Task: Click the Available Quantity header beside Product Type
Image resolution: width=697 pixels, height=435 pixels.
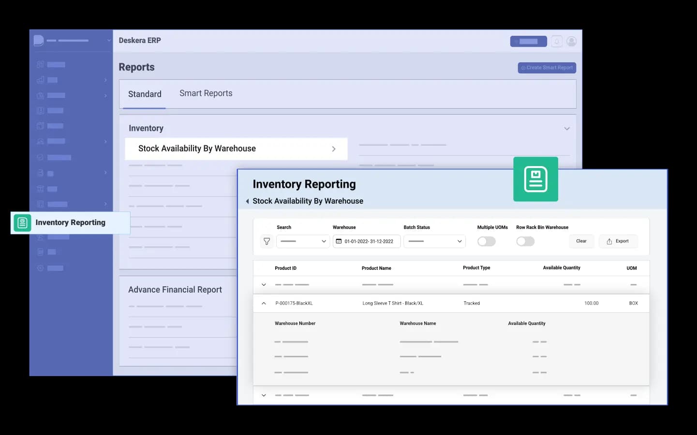Action: (x=562, y=268)
